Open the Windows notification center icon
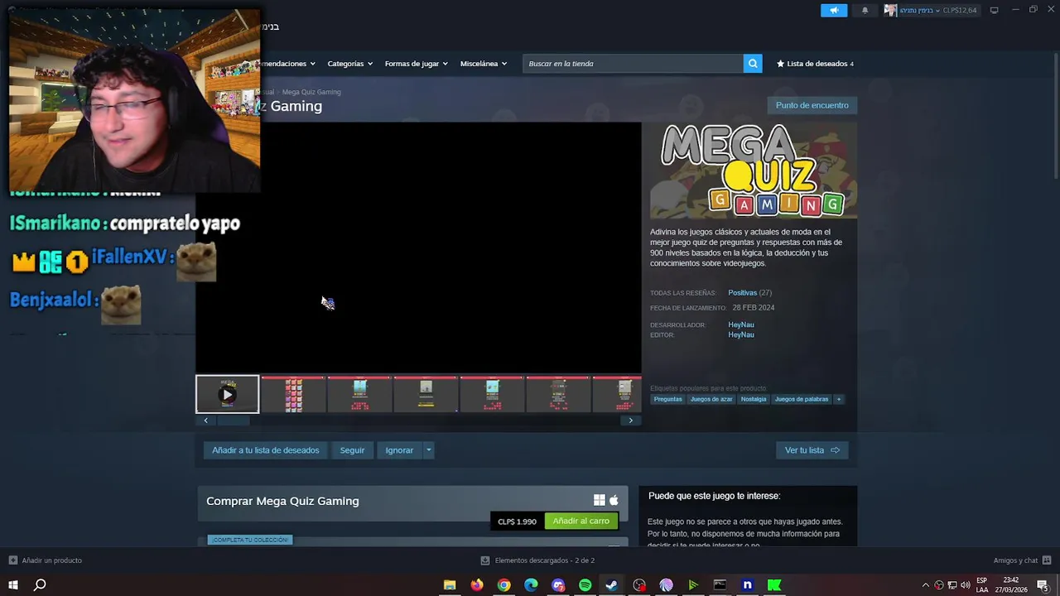1060x596 pixels. [x=1043, y=585]
